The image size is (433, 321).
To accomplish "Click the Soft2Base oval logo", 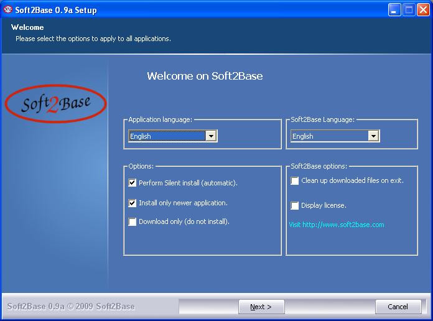I will 55,104.
